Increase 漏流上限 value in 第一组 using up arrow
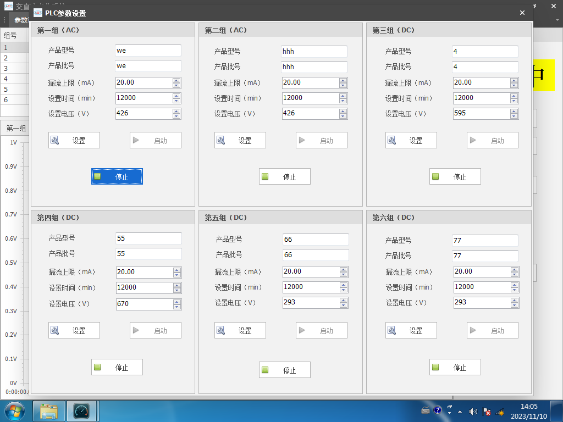The image size is (563, 422). pos(176,80)
